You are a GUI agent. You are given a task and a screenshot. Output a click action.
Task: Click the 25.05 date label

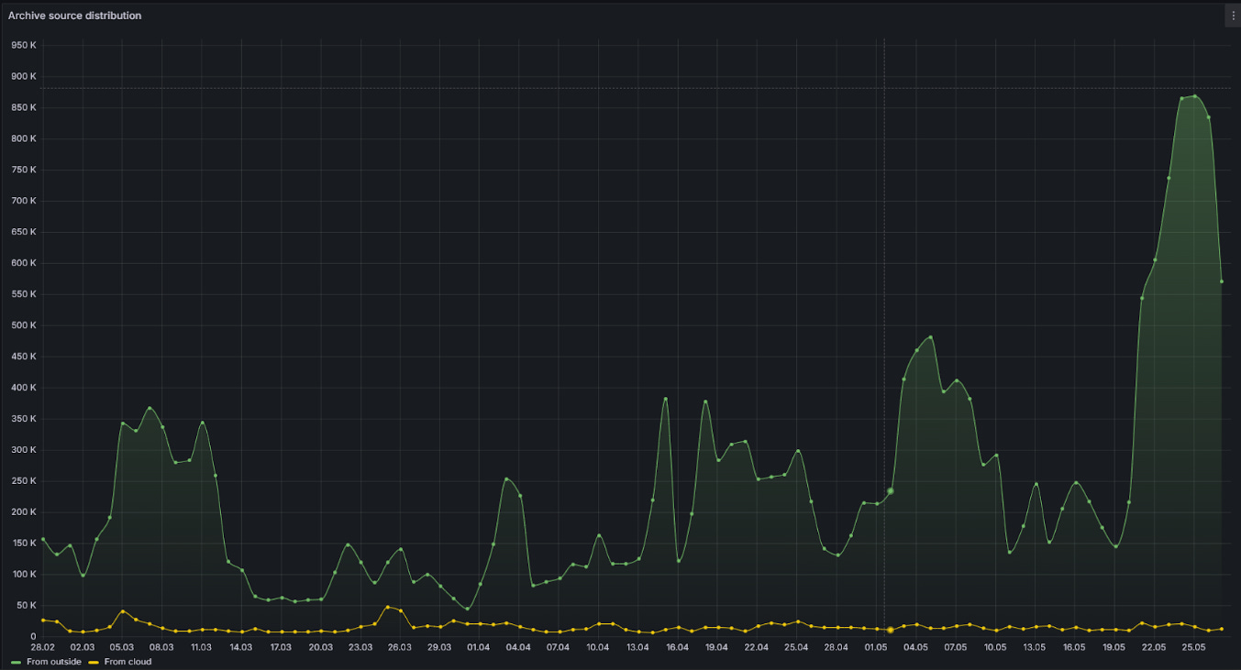(x=1193, y=647)
